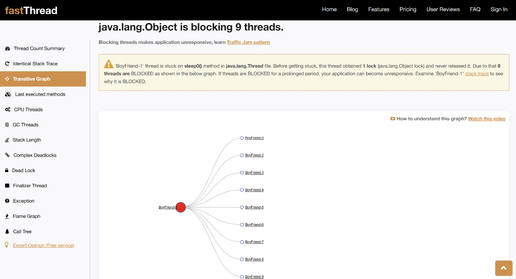Screen dimensions: 516x279
Task: Click the Transitive Graph crosshair icon
Action: point(7,79)
